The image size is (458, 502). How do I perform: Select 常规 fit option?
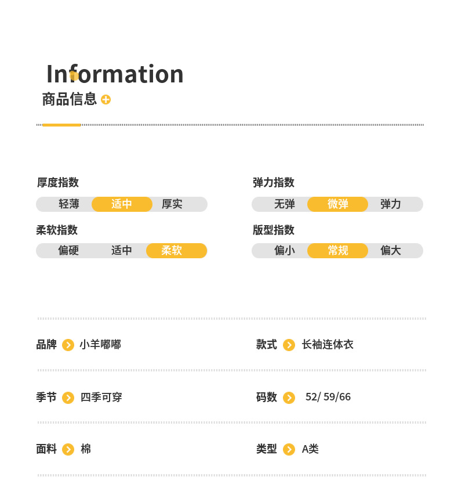point(337,251)
